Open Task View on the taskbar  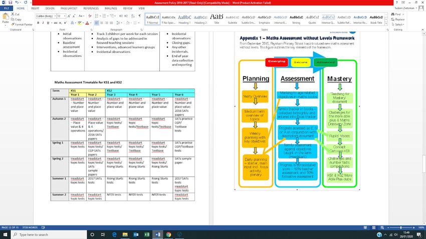point(103,234)
